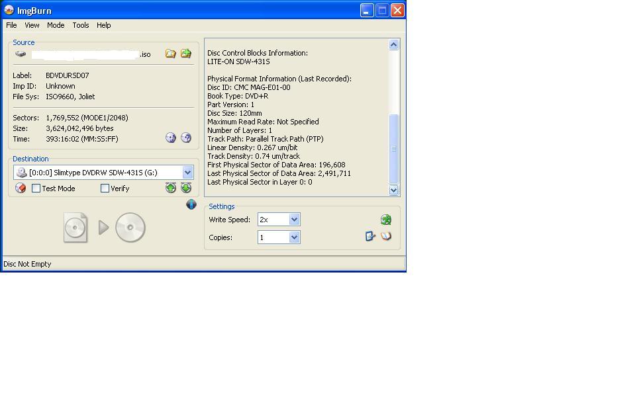This screenshot has height=420, width=637.
Task: Click the scrollbar thumb in the disc info panel
Action: [x=394, y=149]
